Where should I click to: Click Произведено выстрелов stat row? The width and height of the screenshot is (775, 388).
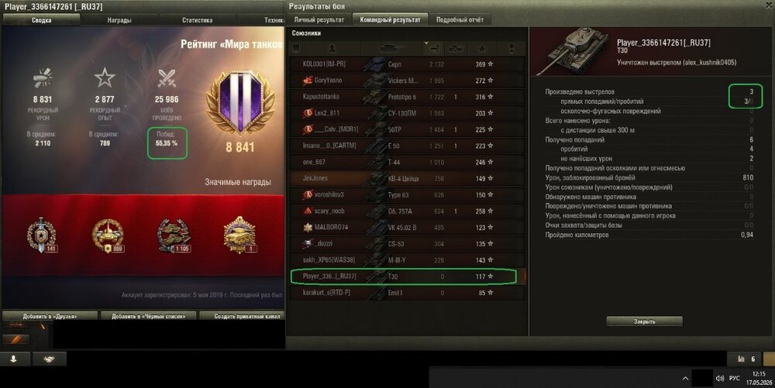click(x=649, y=91)
